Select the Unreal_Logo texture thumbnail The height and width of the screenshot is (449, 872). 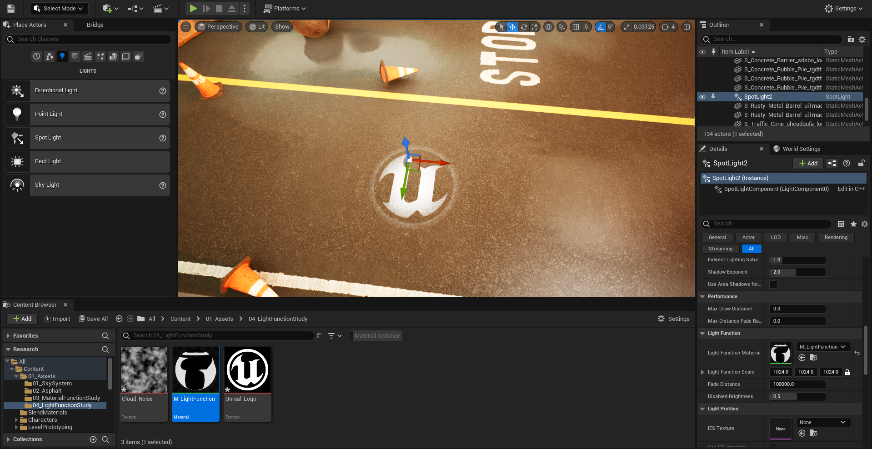pyautogui.click(x=248, y=369)
